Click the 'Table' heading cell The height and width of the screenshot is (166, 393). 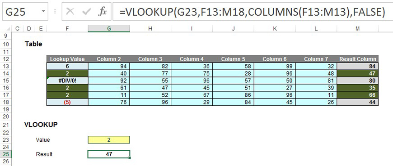[x=33, y=44]
